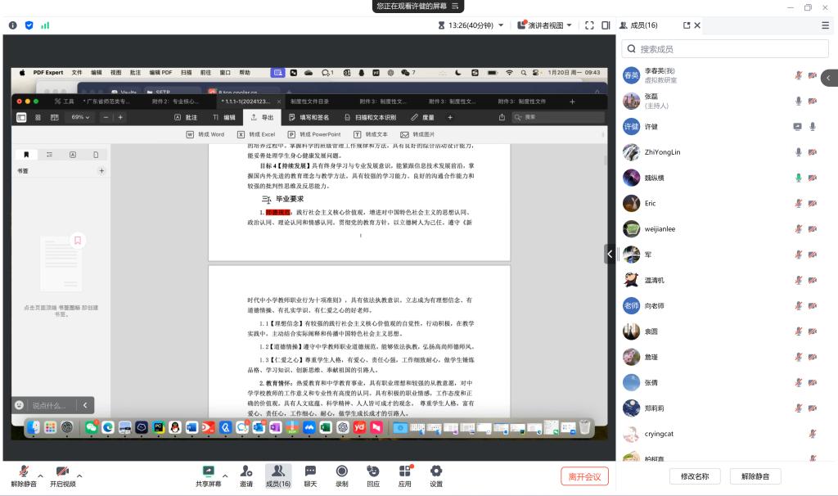Click 共享屏幕 in the toolbar
Image resolution: width=838 pixels, height=496 pixels.
pyautogui.click(x=208, y=475)
